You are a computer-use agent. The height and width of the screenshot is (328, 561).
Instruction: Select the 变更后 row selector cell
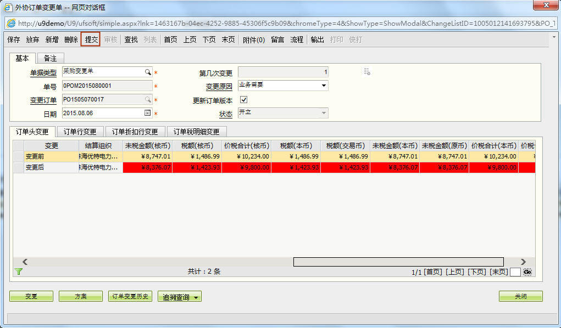pyautogui.click(x=18, y=167)
